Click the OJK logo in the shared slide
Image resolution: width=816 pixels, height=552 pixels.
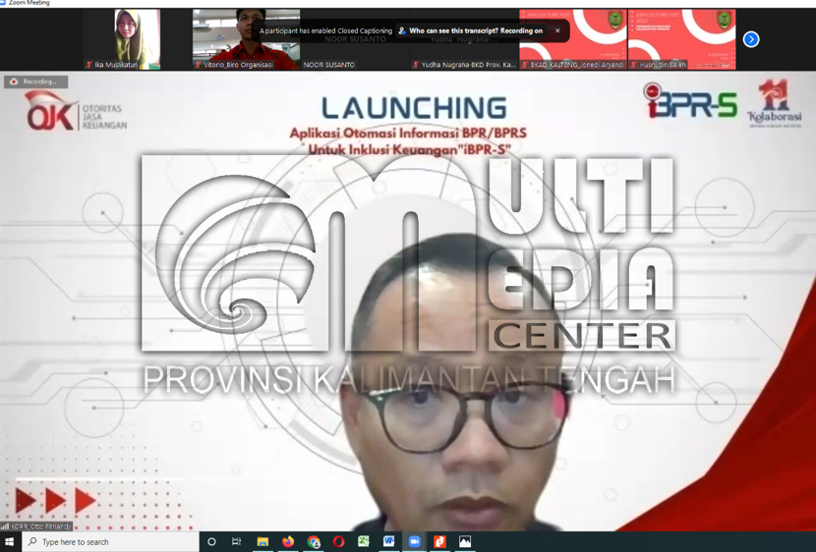76,112
